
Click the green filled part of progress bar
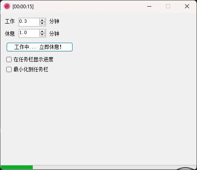tap(17, 167)
